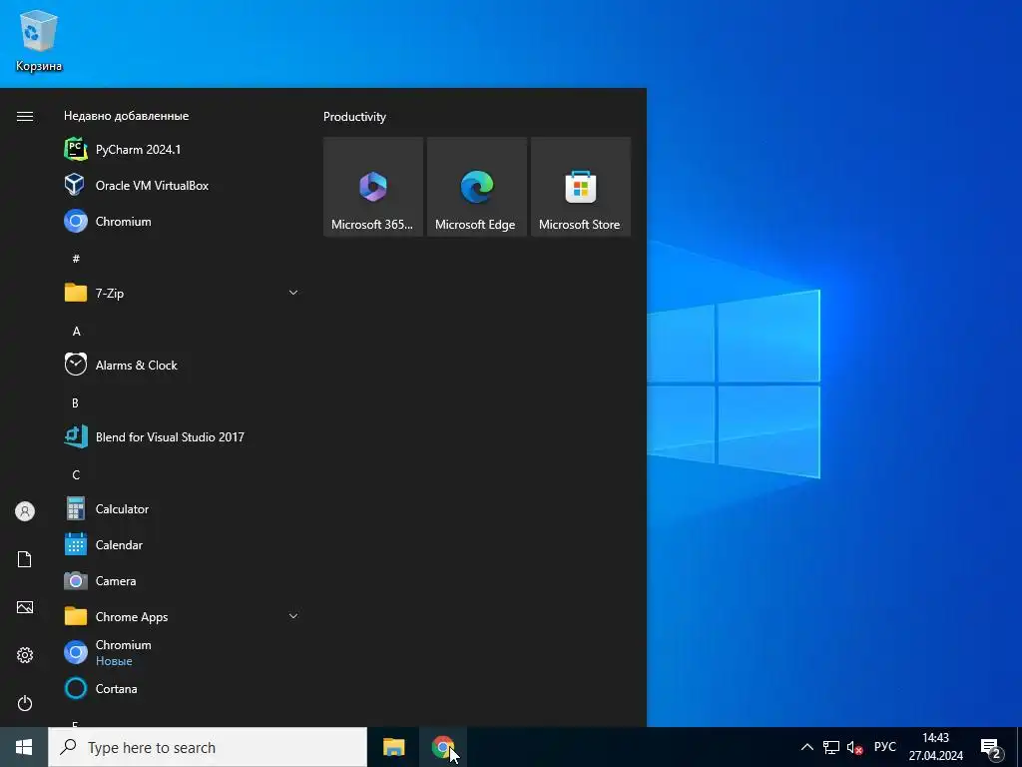Click the Недавно добавленные heading

[x=127, y=116]
